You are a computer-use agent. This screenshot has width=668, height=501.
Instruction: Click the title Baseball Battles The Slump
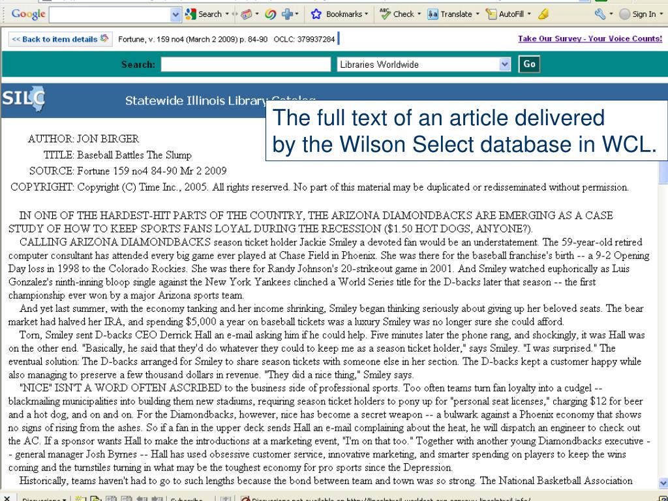[x=134, y=155]
